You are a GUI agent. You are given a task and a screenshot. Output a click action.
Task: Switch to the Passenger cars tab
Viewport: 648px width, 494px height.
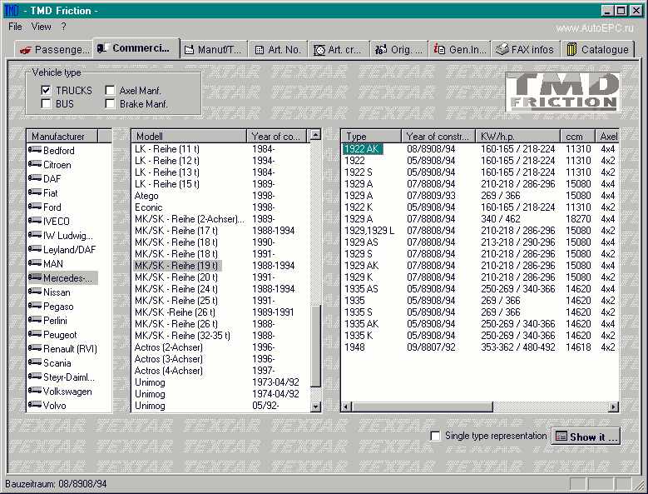coord(54,49)
